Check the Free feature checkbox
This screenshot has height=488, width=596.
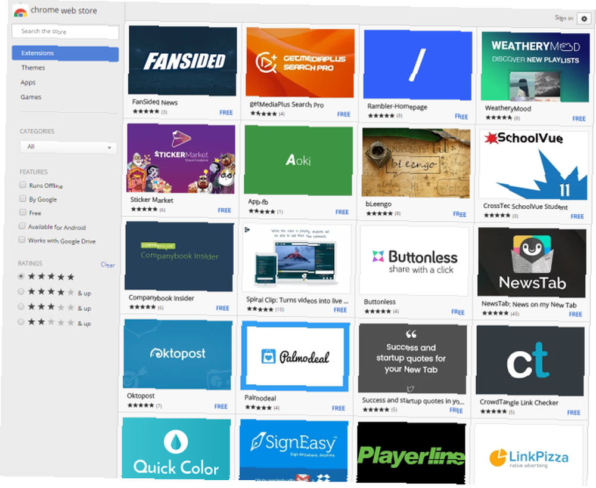pyautogui.click(x=23, y=212)
